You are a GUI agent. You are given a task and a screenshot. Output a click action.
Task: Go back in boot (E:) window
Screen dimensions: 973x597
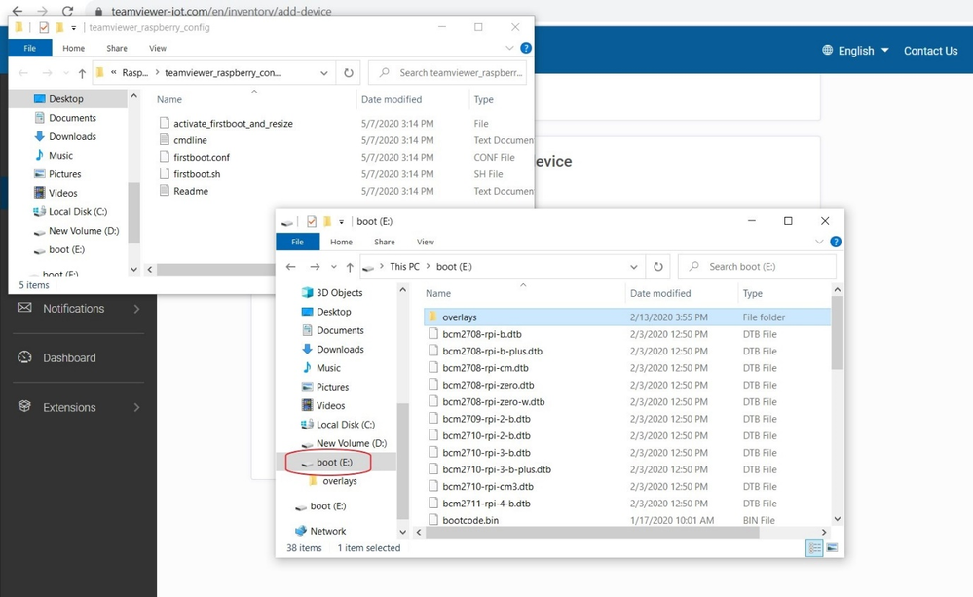click(x=291, y=267)
